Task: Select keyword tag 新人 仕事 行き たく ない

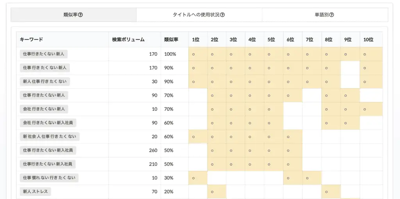Action: pyautogui.click(x=45, y=82)
